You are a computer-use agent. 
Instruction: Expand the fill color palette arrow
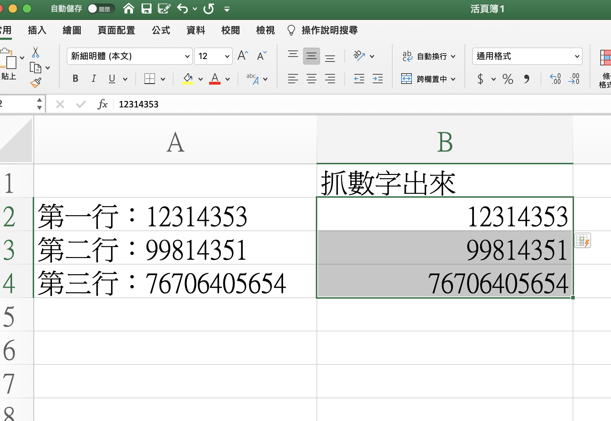(201, 79)
